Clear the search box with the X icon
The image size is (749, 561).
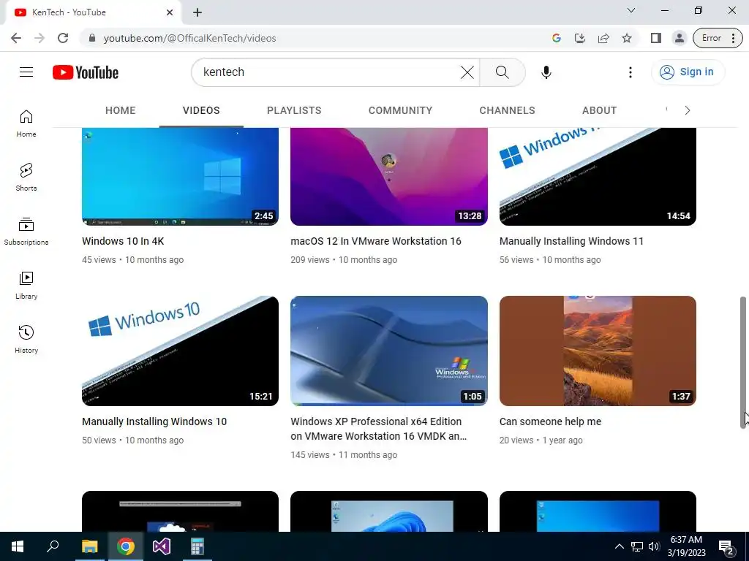[x=467, y=72]
